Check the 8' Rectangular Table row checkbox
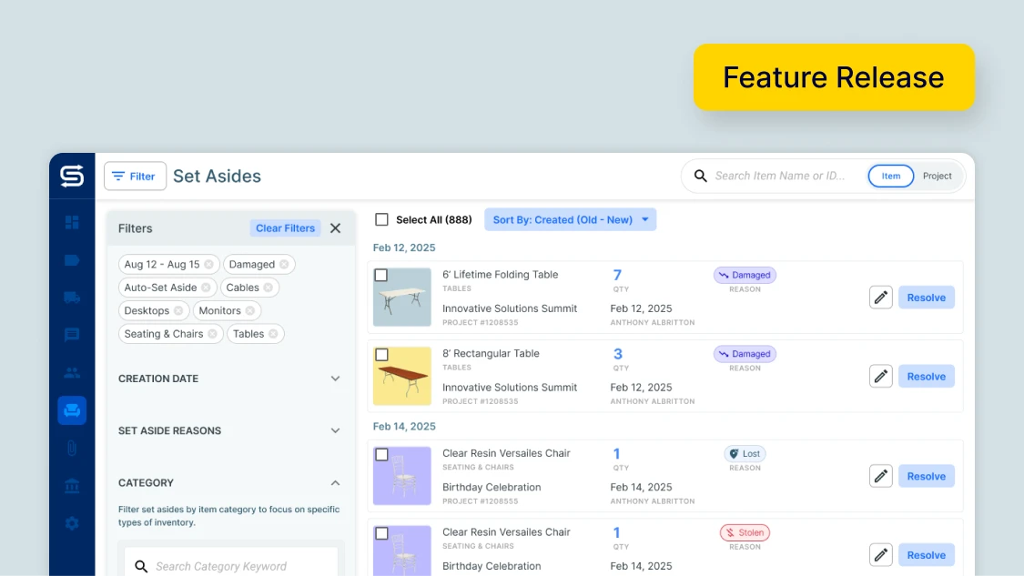Viewport: 1024px width, 576px height. (382, 353)
